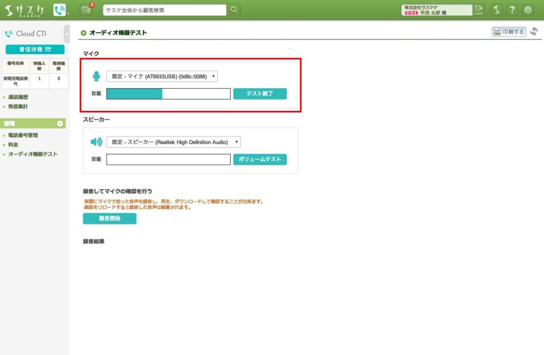The width and height of the screenshot is (544, 355).
Task: Click the speaker volume icon
Action: coord(96,142)
